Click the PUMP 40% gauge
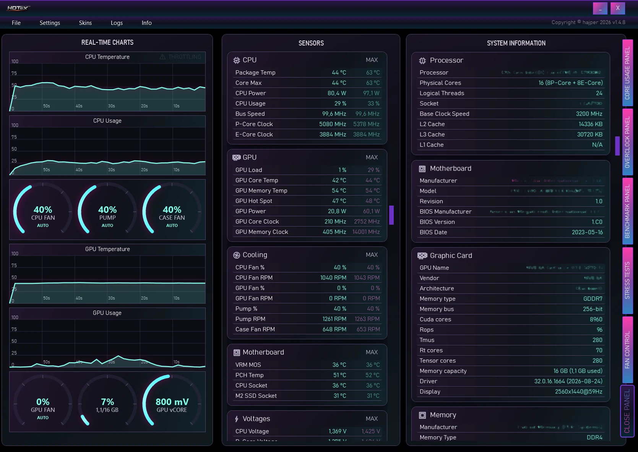638x452 pixels. point(107,210)
